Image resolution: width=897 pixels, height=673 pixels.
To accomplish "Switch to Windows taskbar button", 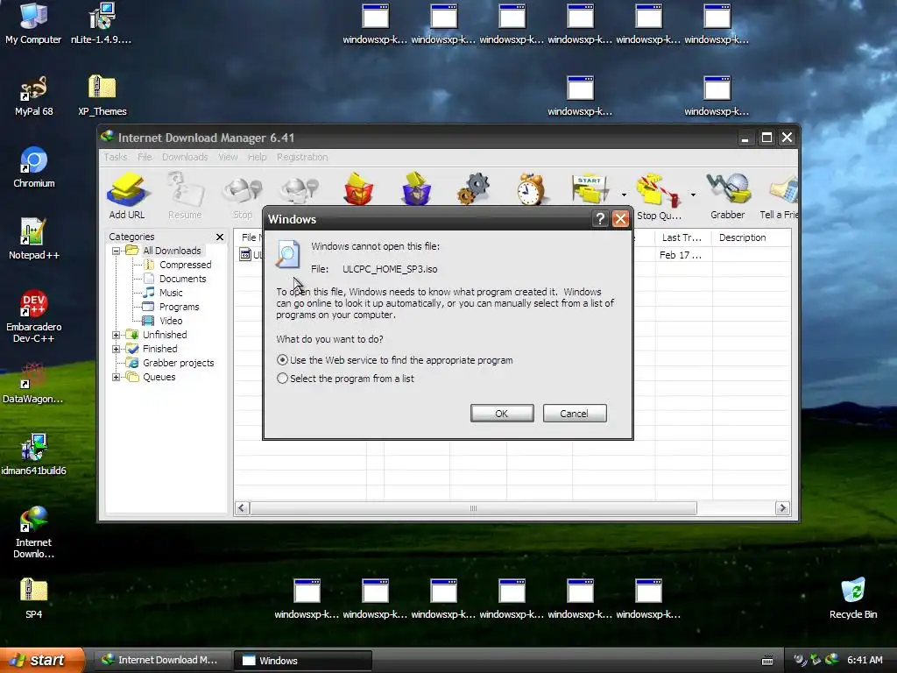I will point(303,661).
